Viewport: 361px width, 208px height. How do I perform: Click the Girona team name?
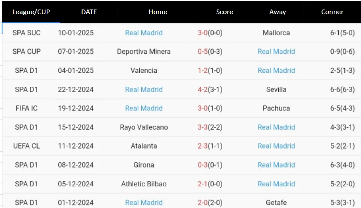point(144,165)
